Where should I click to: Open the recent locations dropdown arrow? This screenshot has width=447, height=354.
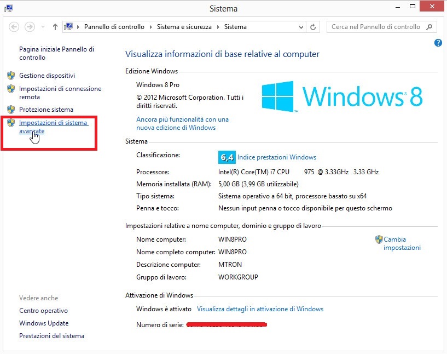pos(43,27)
